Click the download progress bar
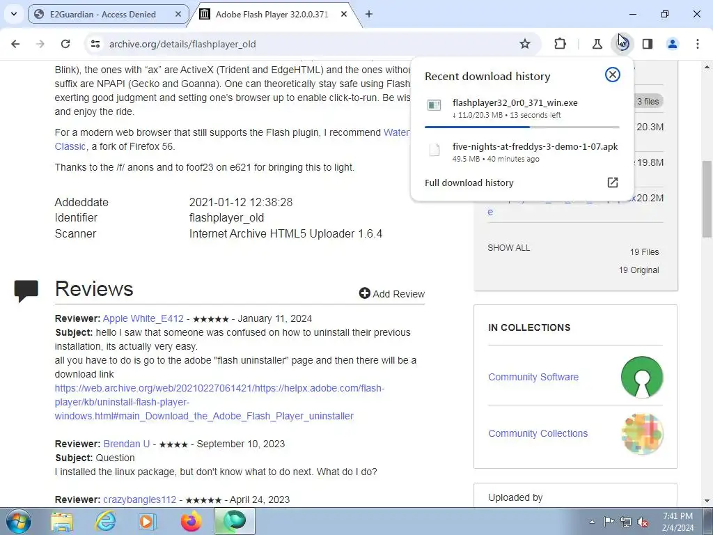The image size is (713, 535). coord(522,127)
